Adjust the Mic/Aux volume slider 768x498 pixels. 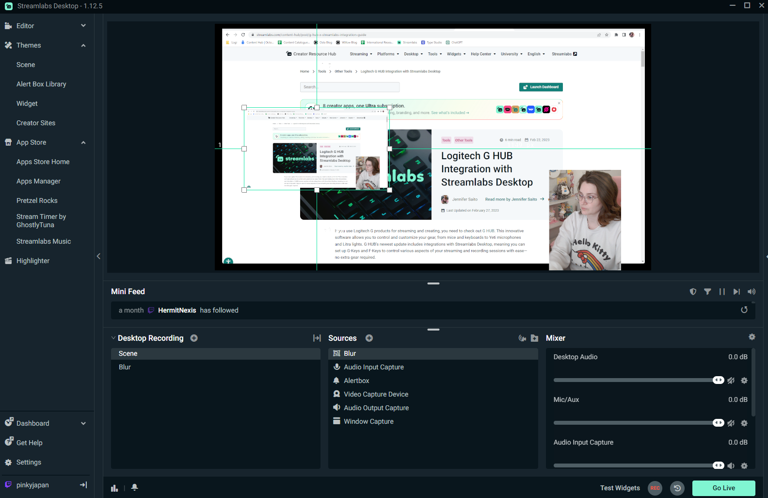(639, 423)
